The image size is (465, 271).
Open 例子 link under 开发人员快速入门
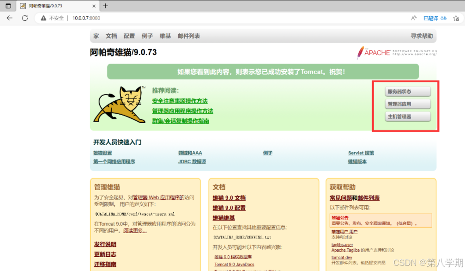267,153
